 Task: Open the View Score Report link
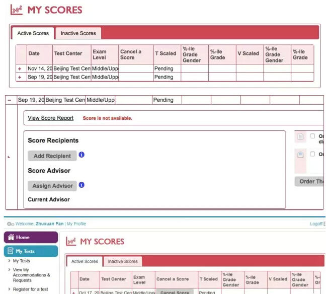pyautogui.click(x=50, y=118)
